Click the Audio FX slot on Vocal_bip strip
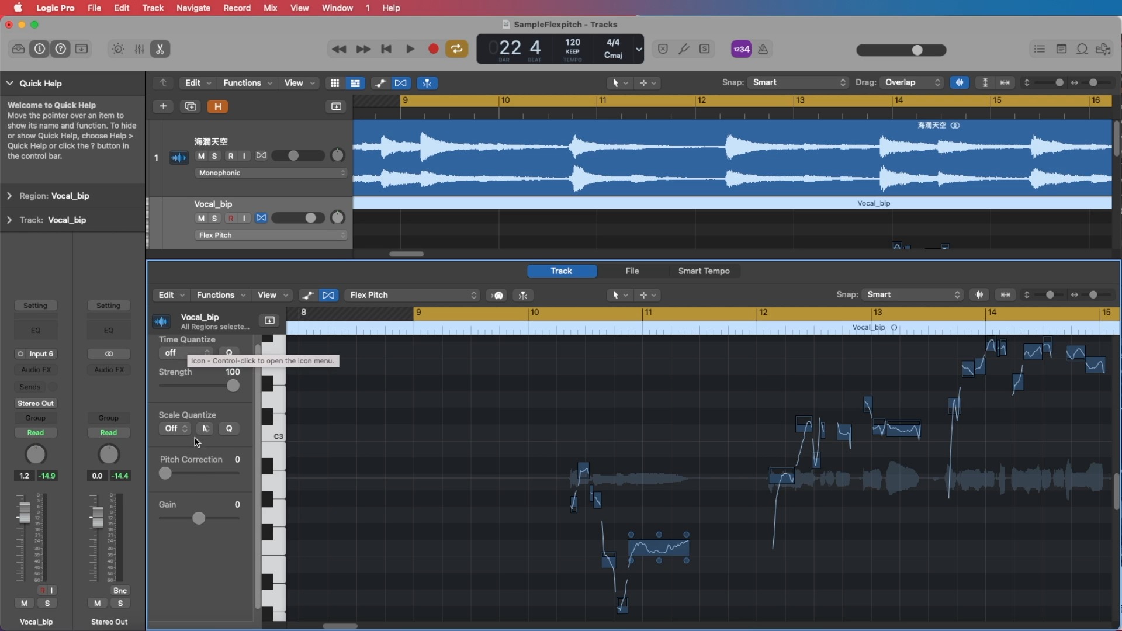Image resolution: width=1122 pixels, height=631 pixels. coord(36,369)
